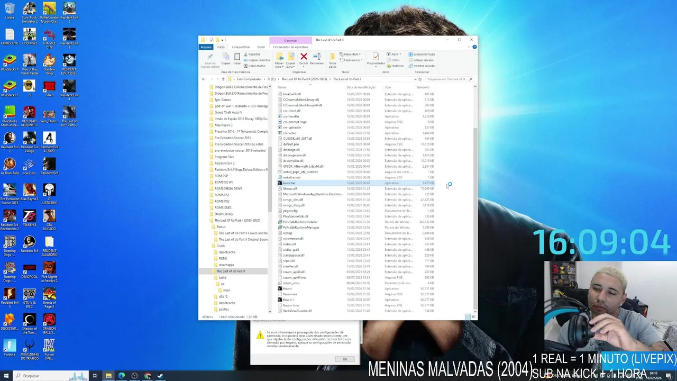Sort by the Tipo column header
This screenshot has height=381, width=677.
pos(388,87)
